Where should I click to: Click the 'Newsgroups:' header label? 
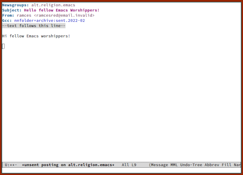15,5
